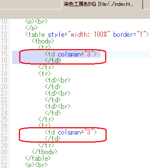The width and height of the screenshot is (150, 168).
Task: Place cursor on the opening tbody tag
Action: coord(43,41)
